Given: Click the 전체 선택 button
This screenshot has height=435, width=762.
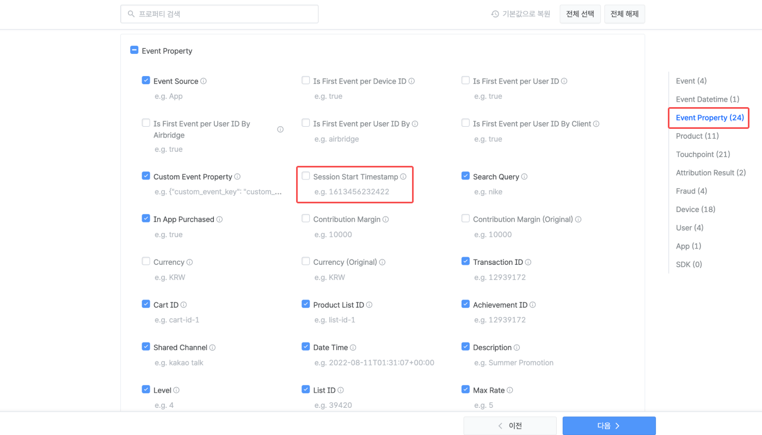Looking at the screenshot, I should click(x=580, y=14).
